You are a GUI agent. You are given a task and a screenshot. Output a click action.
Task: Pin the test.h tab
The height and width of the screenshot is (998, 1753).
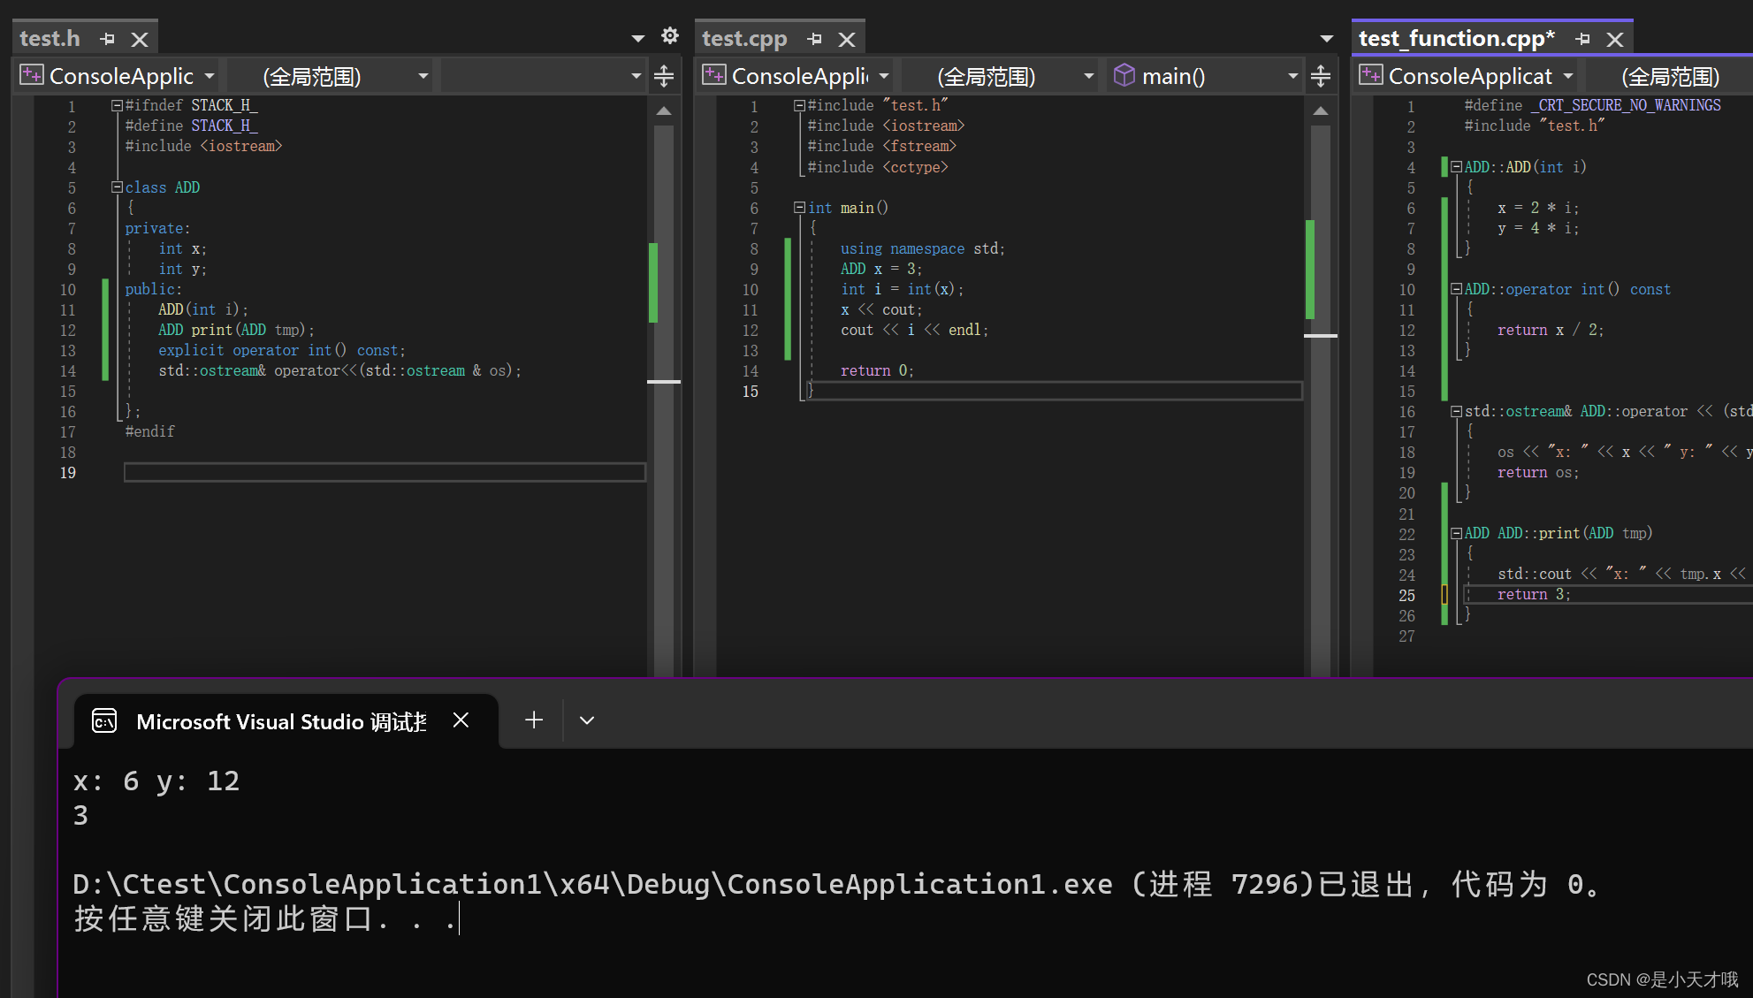click(x=107, y=38)
